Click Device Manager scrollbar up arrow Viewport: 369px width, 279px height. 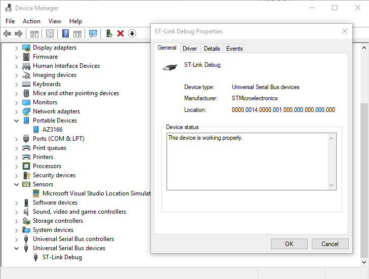[x=364, y=48]
